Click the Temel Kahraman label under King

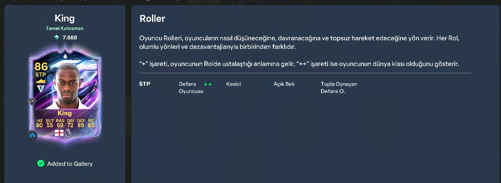tap(64, 28)
